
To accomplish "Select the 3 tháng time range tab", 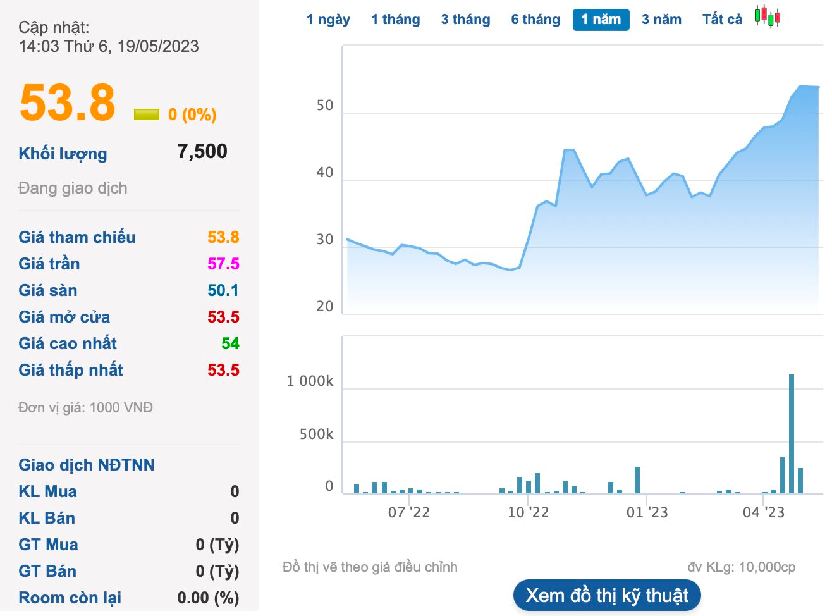I will point(466,20).
